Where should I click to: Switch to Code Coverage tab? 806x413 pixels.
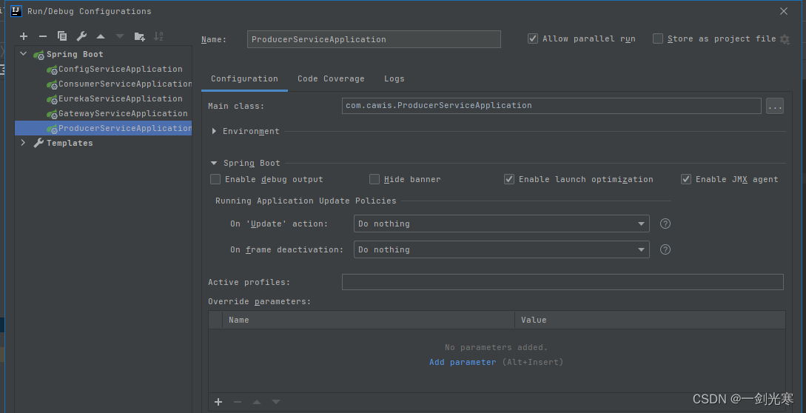tap(331, 78)
